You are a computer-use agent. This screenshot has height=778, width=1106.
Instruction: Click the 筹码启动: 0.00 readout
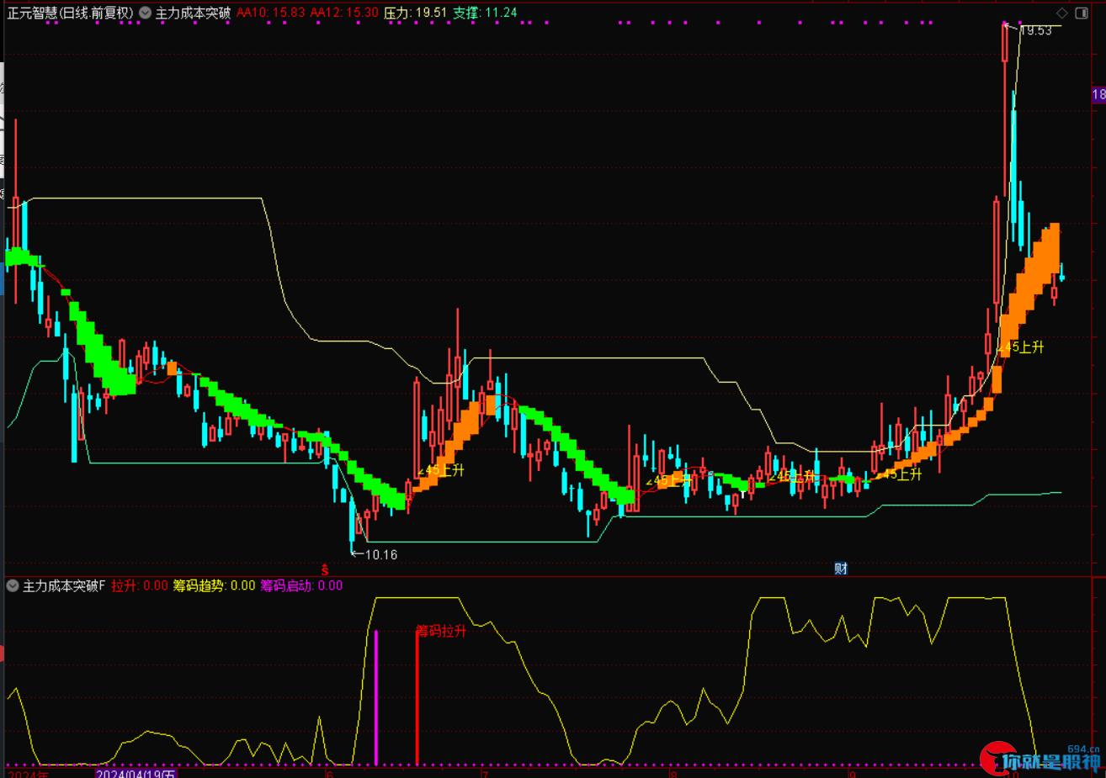pos(301,585)
